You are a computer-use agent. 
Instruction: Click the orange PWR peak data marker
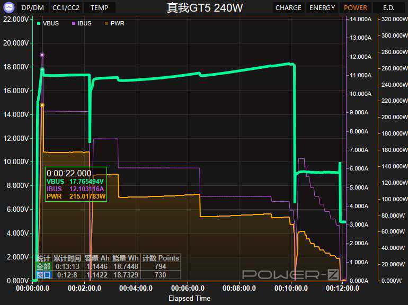coord(42,105)
